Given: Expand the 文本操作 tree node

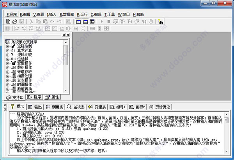Looking at the screenshot, I should pyautogui.click(x=8, y=81).
